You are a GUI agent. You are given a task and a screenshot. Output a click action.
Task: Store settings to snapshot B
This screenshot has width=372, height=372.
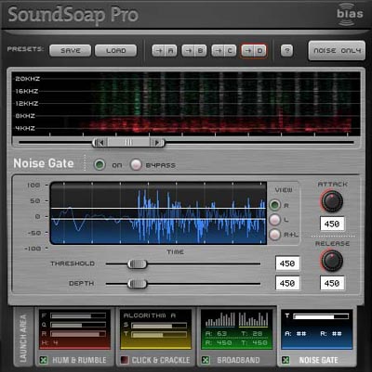coord(194,51)
